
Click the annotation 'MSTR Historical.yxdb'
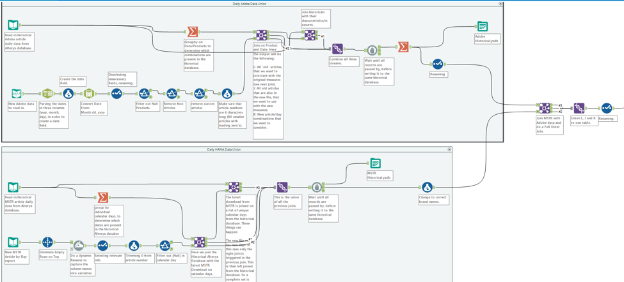tap(380, 175)
